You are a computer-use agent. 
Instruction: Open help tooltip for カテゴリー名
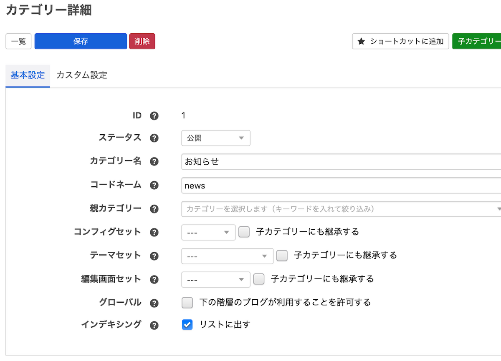point(154,162)
